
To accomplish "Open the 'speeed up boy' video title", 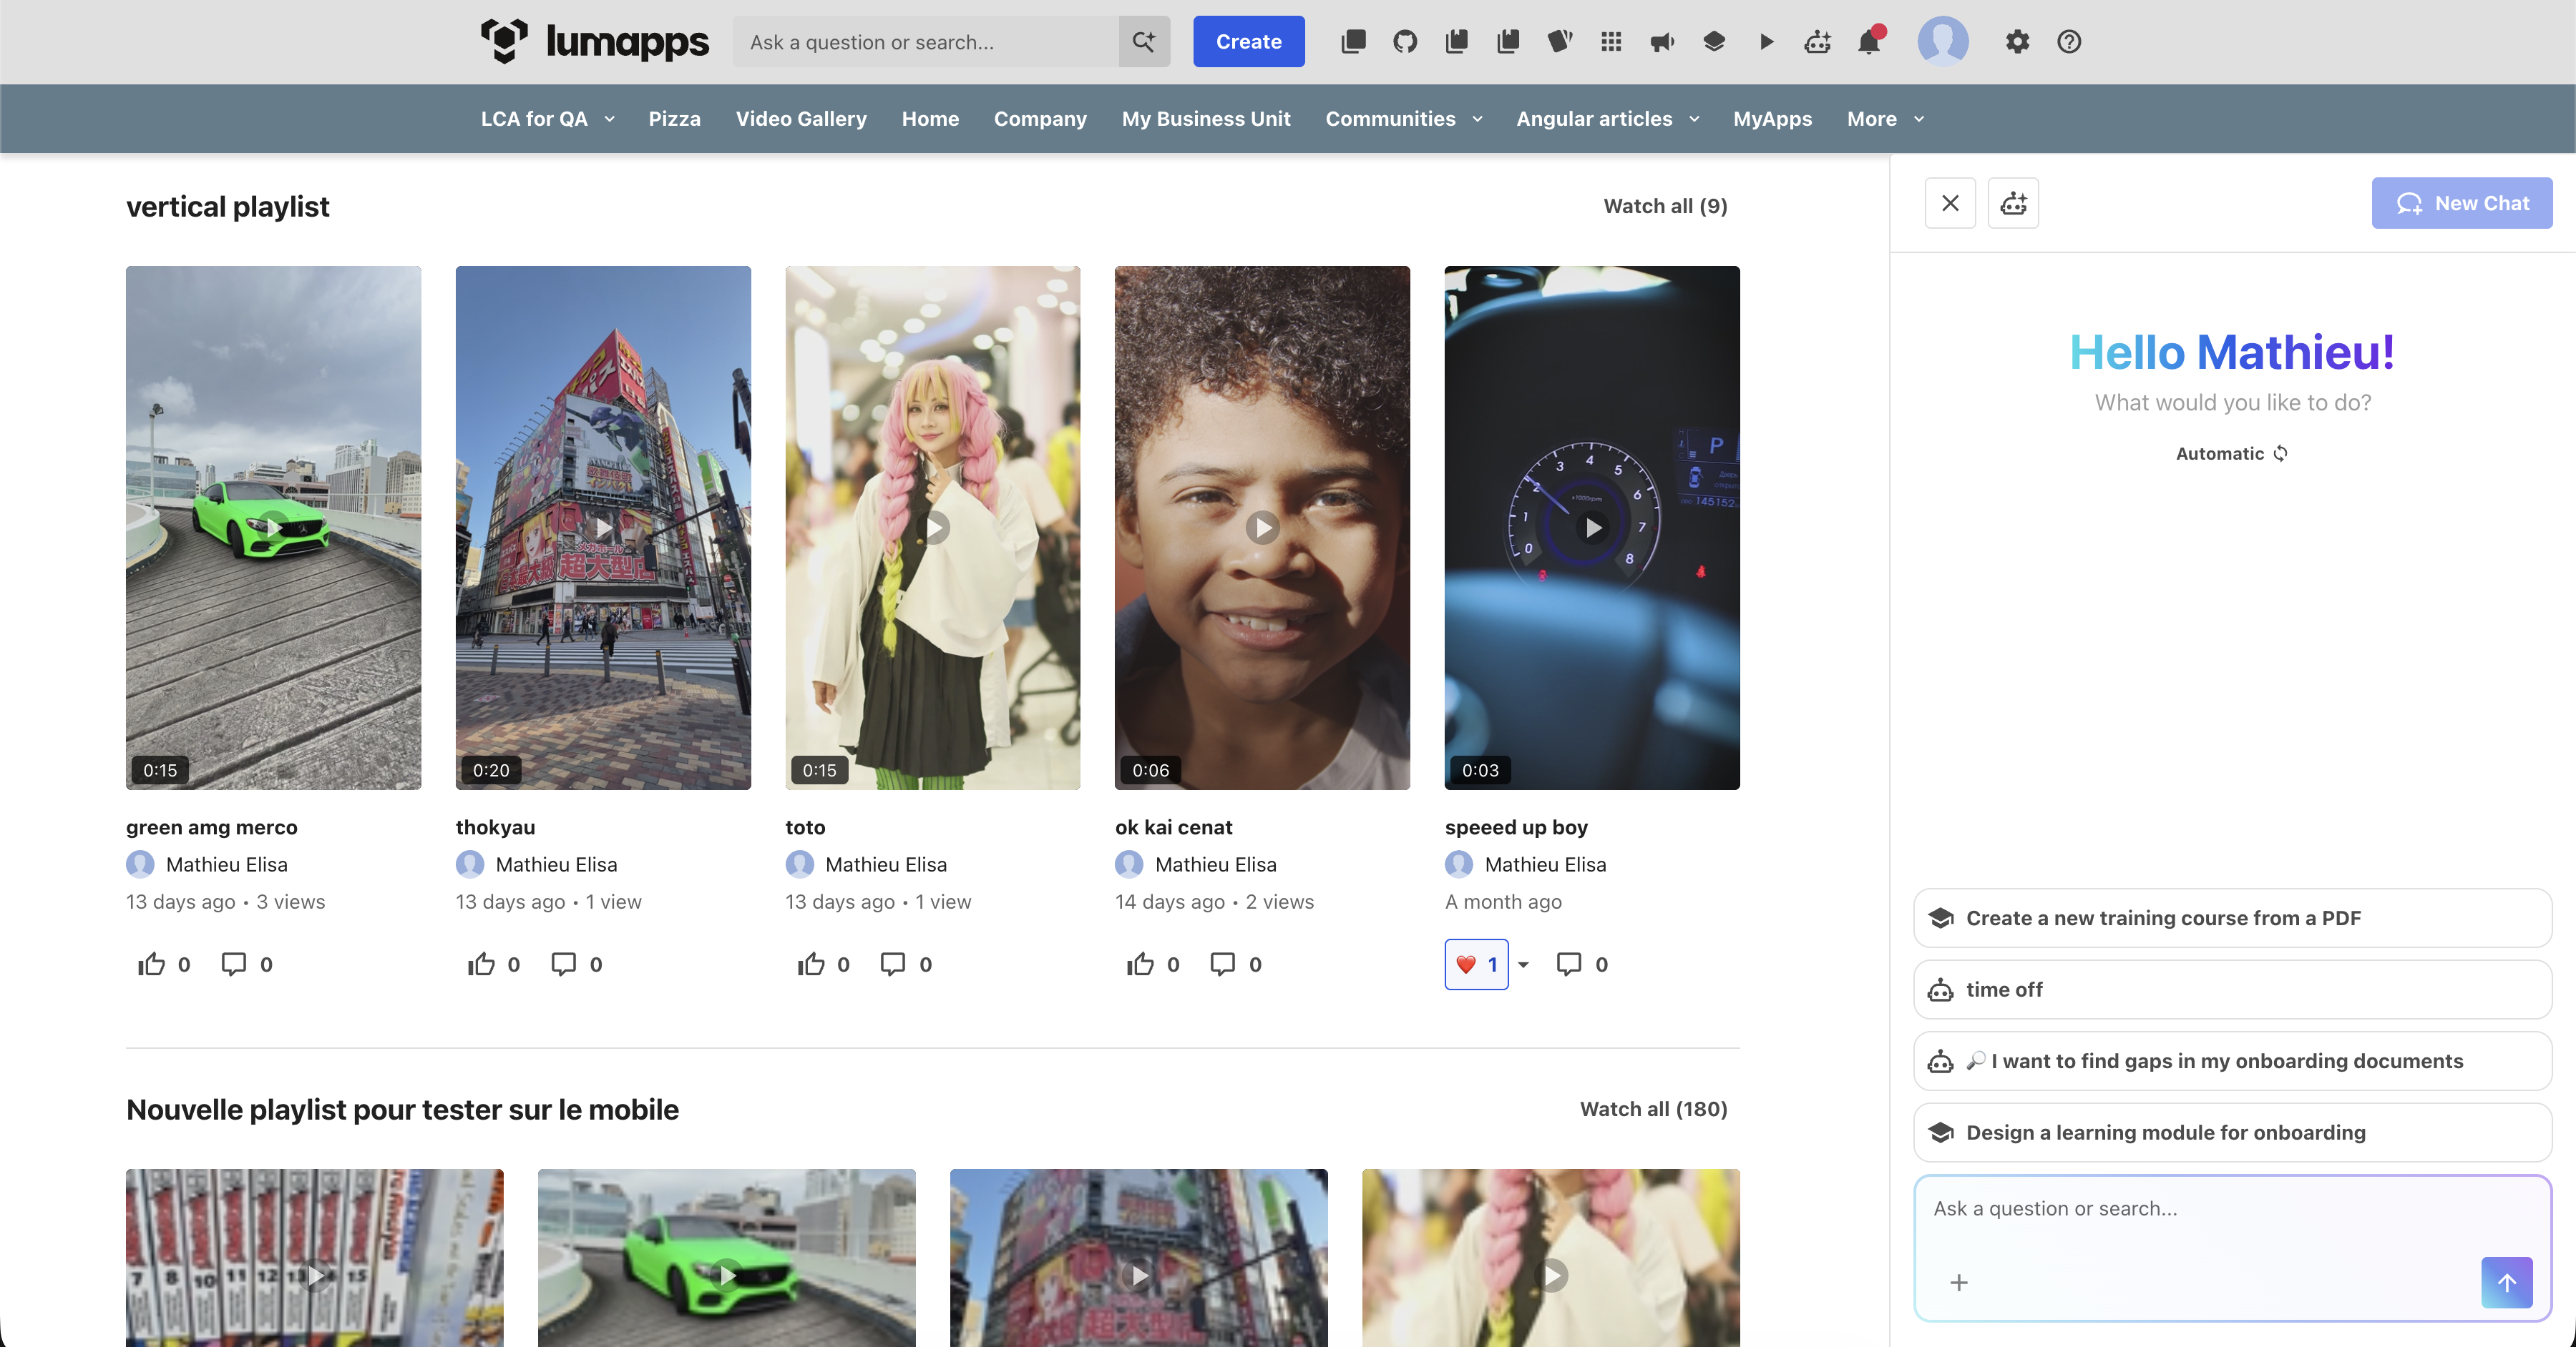I will click(1516, 827).
